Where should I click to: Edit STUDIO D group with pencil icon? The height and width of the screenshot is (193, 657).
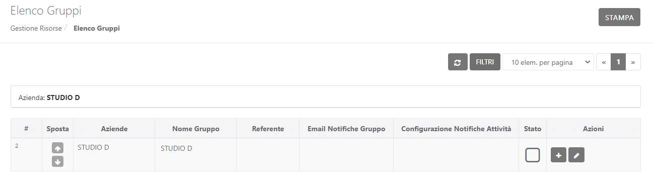(576, 155)
